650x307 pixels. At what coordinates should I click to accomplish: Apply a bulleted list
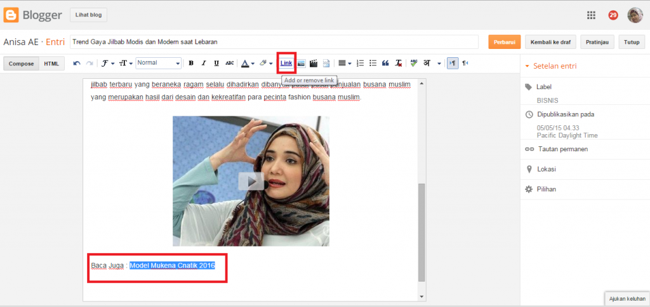click(x=373, y=63)
